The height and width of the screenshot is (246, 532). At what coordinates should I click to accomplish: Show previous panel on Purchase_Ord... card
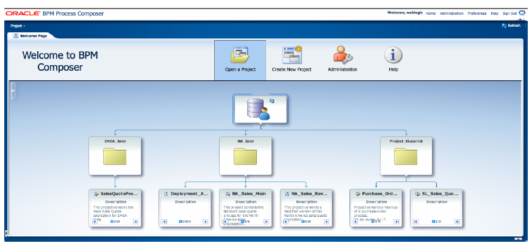355,222
